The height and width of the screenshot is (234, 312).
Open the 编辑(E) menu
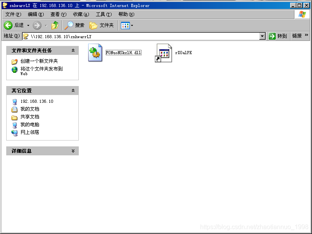point(35,14)
